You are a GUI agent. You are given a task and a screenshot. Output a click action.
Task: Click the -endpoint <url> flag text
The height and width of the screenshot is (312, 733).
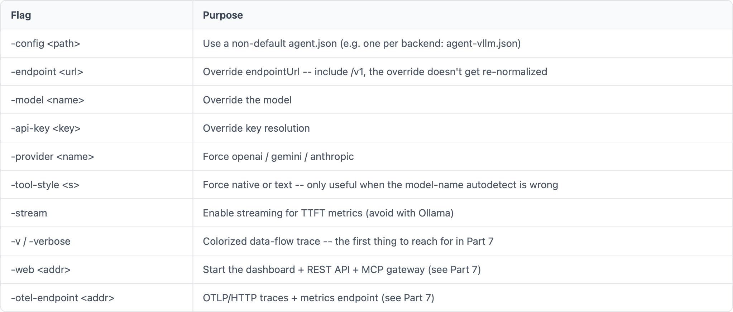47,72
